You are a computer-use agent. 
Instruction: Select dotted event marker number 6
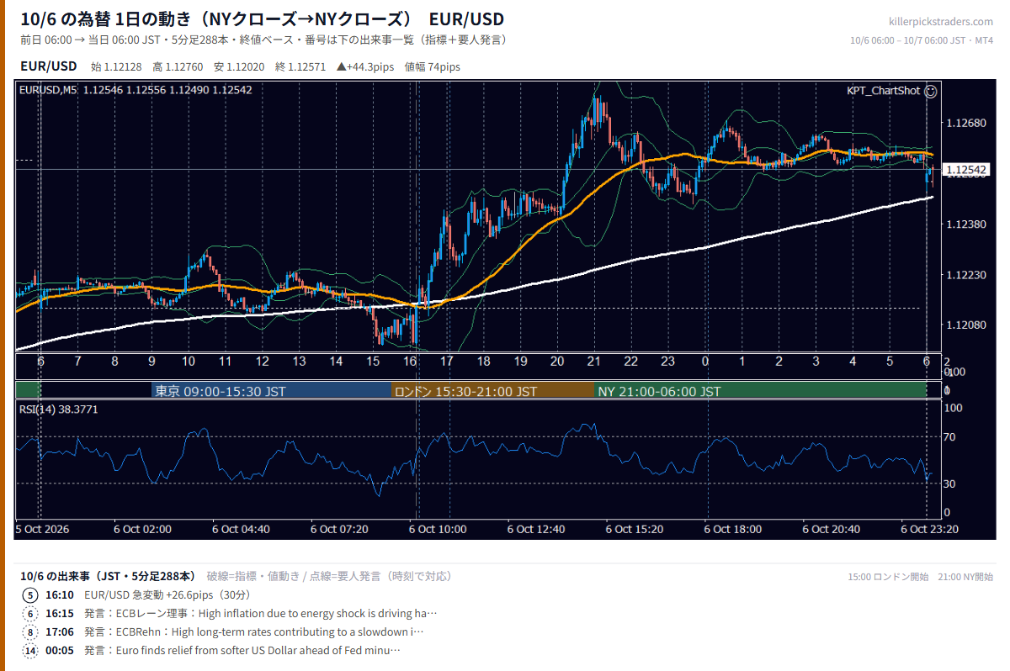[30, 614]
